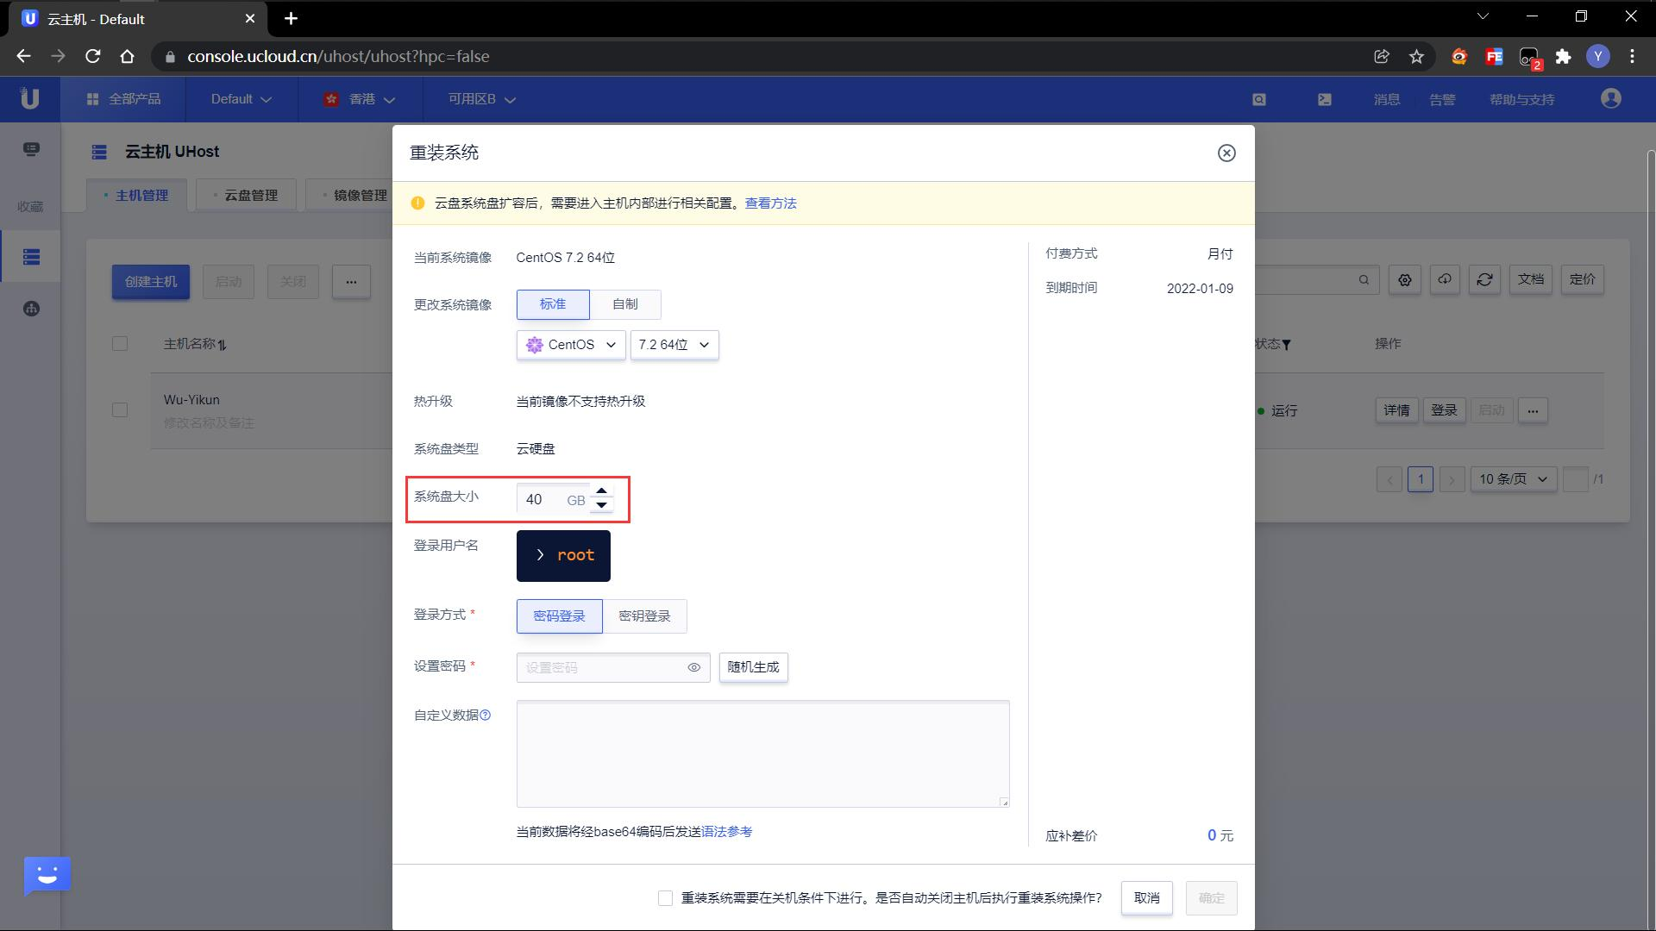
Task: Switch to the 自制 image tab
Action: coord(624,304)
